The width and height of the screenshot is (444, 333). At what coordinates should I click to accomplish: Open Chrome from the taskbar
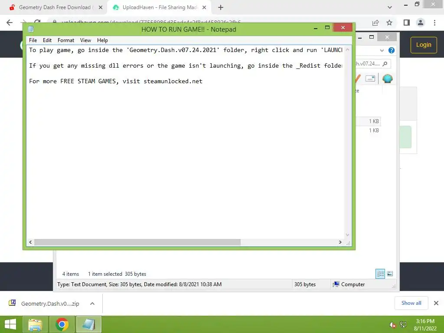tap(62, 324)
